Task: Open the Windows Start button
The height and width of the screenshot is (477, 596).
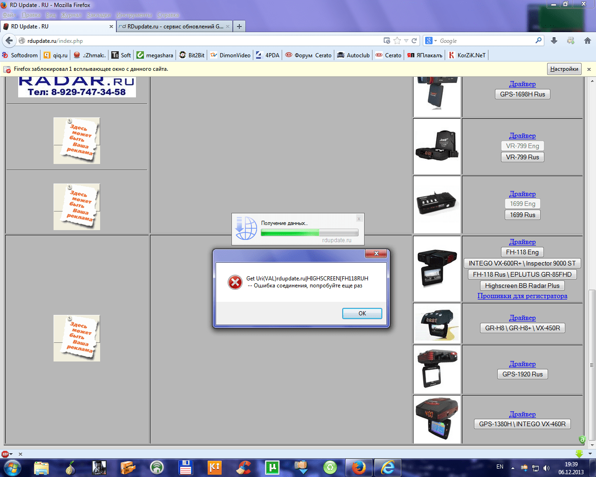Action: click(12, 467)
